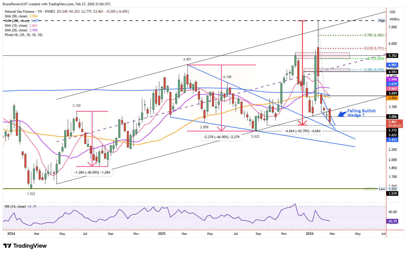Click the MMBtu unit label
Screen dimensions: 407x254
click(394, 19)
